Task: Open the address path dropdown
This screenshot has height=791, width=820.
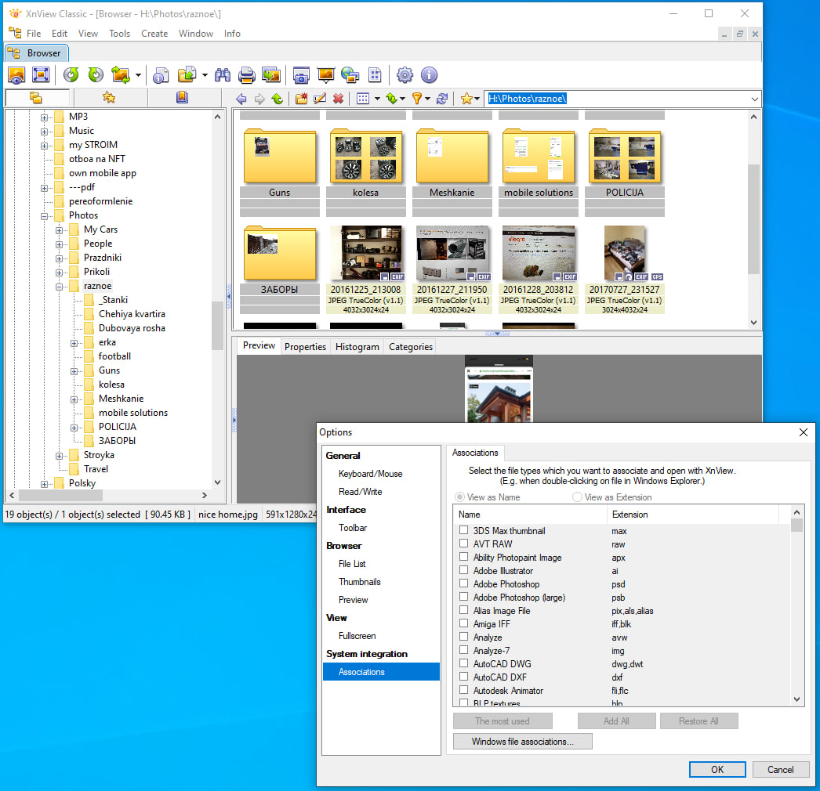Action: [754, 99]
